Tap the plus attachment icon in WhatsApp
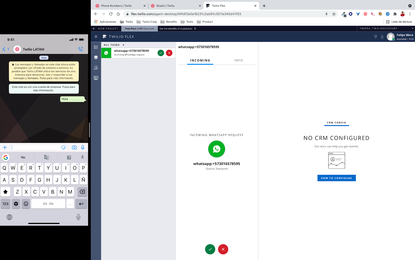Image resolution: width=415 pixels, height=260 pixels. (5, 148)
